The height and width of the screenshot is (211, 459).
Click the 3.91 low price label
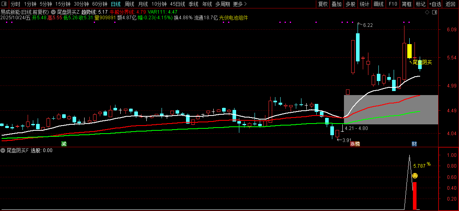pyautogui.click(x=347, y=140)
